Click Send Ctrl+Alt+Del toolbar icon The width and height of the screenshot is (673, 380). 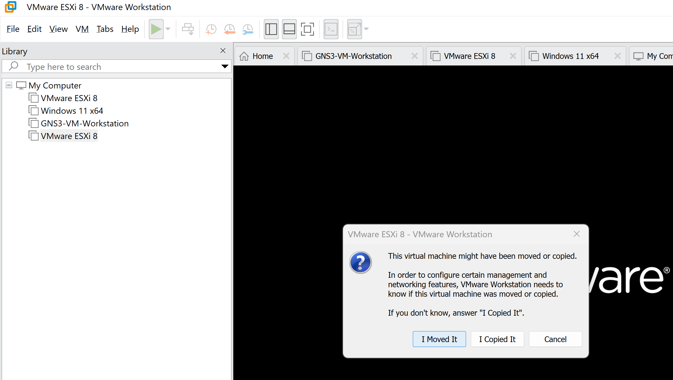188,29
